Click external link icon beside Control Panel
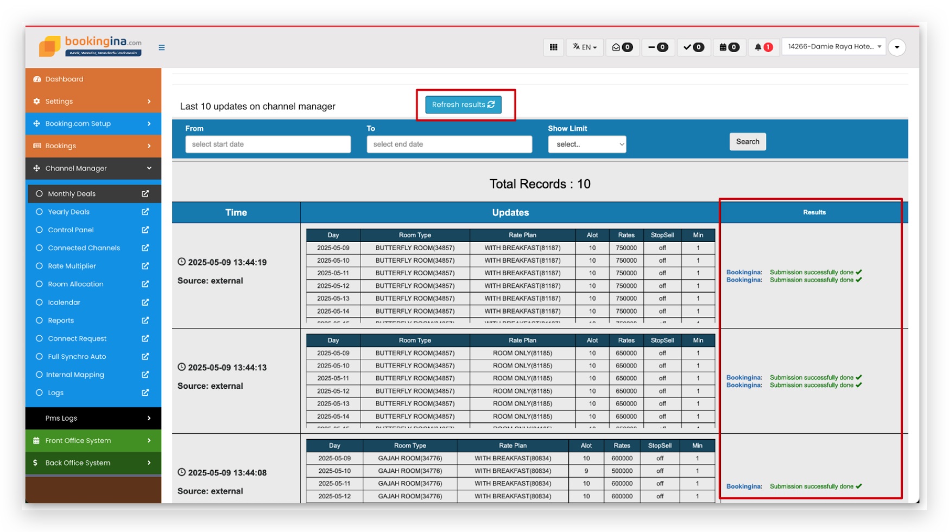The height and width of the screenshot is (532, 949). (145, 230)
